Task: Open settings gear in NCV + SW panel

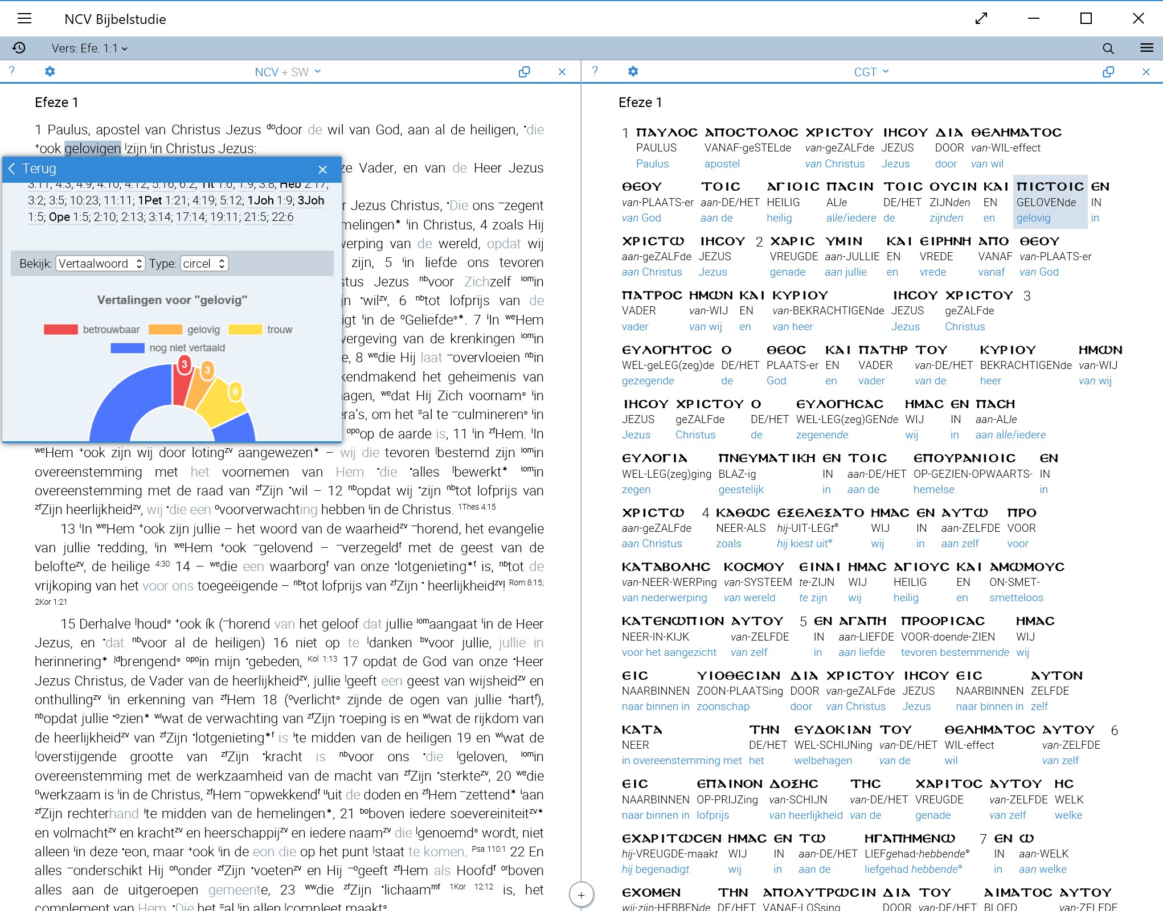Action: 50,72
